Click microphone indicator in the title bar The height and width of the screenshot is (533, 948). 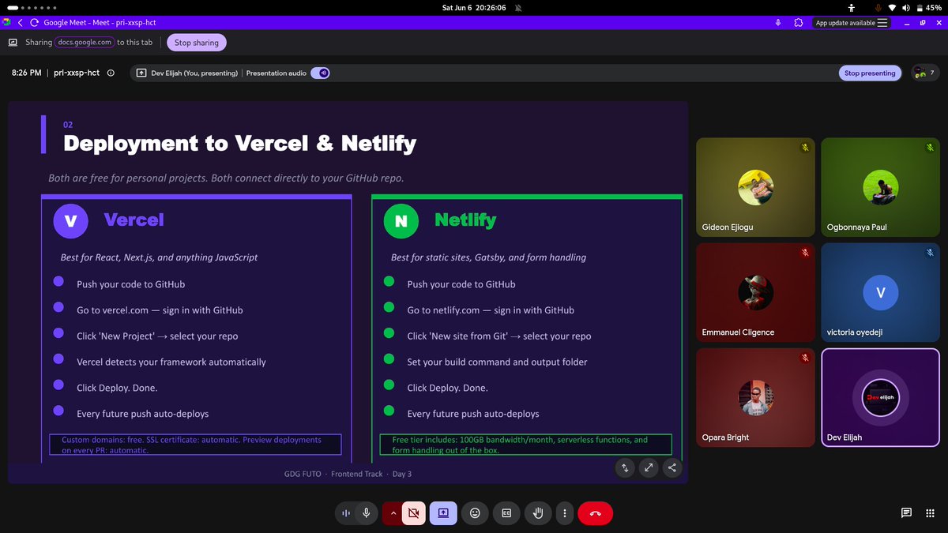(778, 23)
